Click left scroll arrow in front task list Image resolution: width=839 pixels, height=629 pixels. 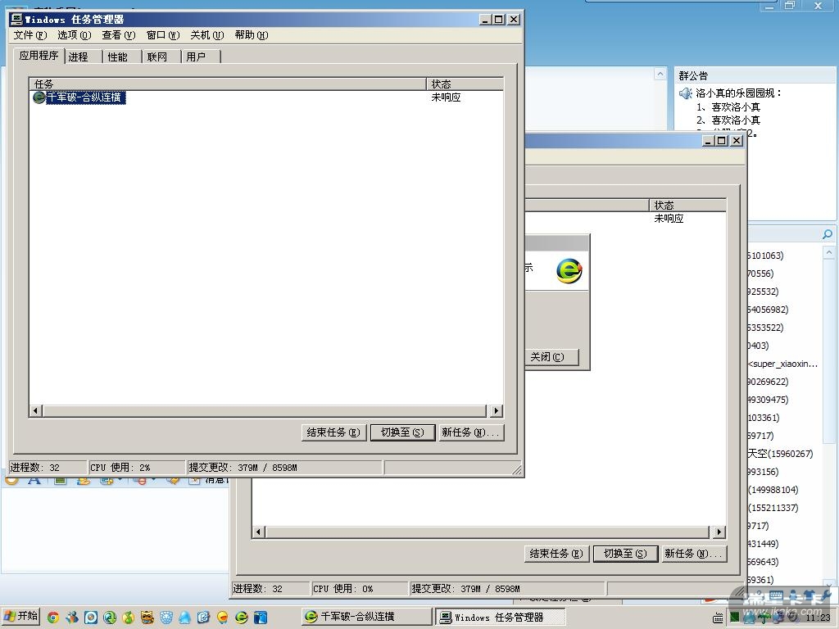pyautogui.click(x=36, y=411)
